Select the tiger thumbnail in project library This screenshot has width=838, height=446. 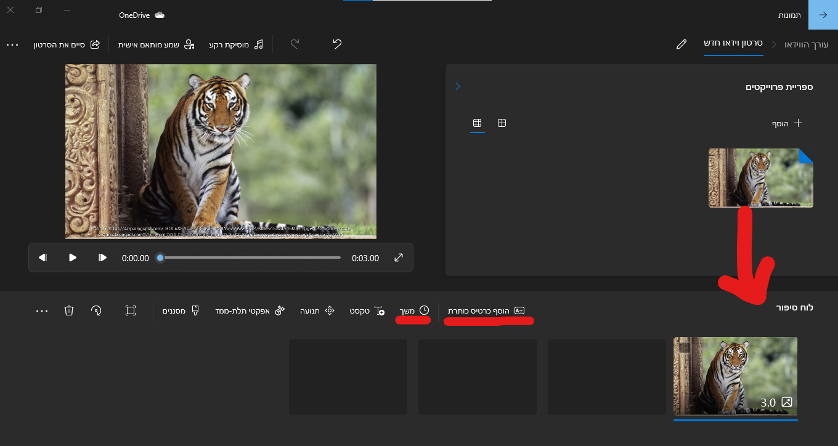(x=761, y=177)
